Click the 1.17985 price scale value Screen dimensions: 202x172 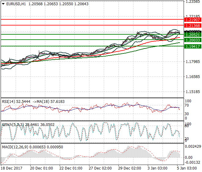click(x=193, y=61)
